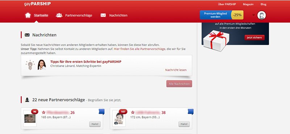Expand the dropdown arrow next to avatar

tap(253, 15)
